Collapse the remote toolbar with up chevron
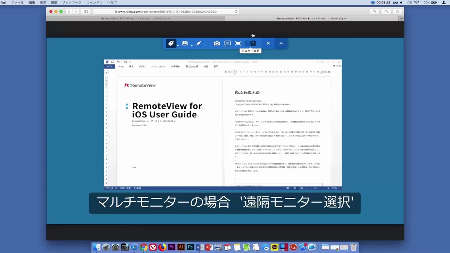Screen dimensions: 450x253 pyautogui.click(x=281, y=43)
